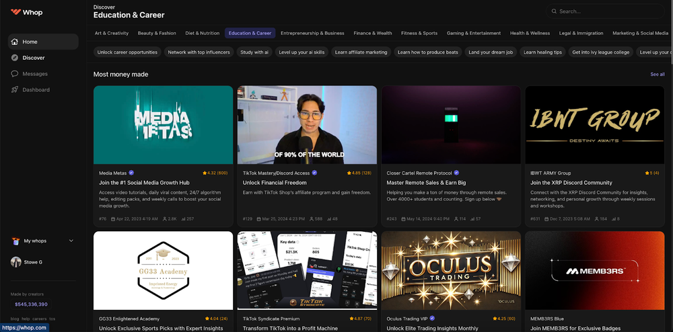Expand the My whops chevron
The image size is (673, 332).
(x=71, y=241)
